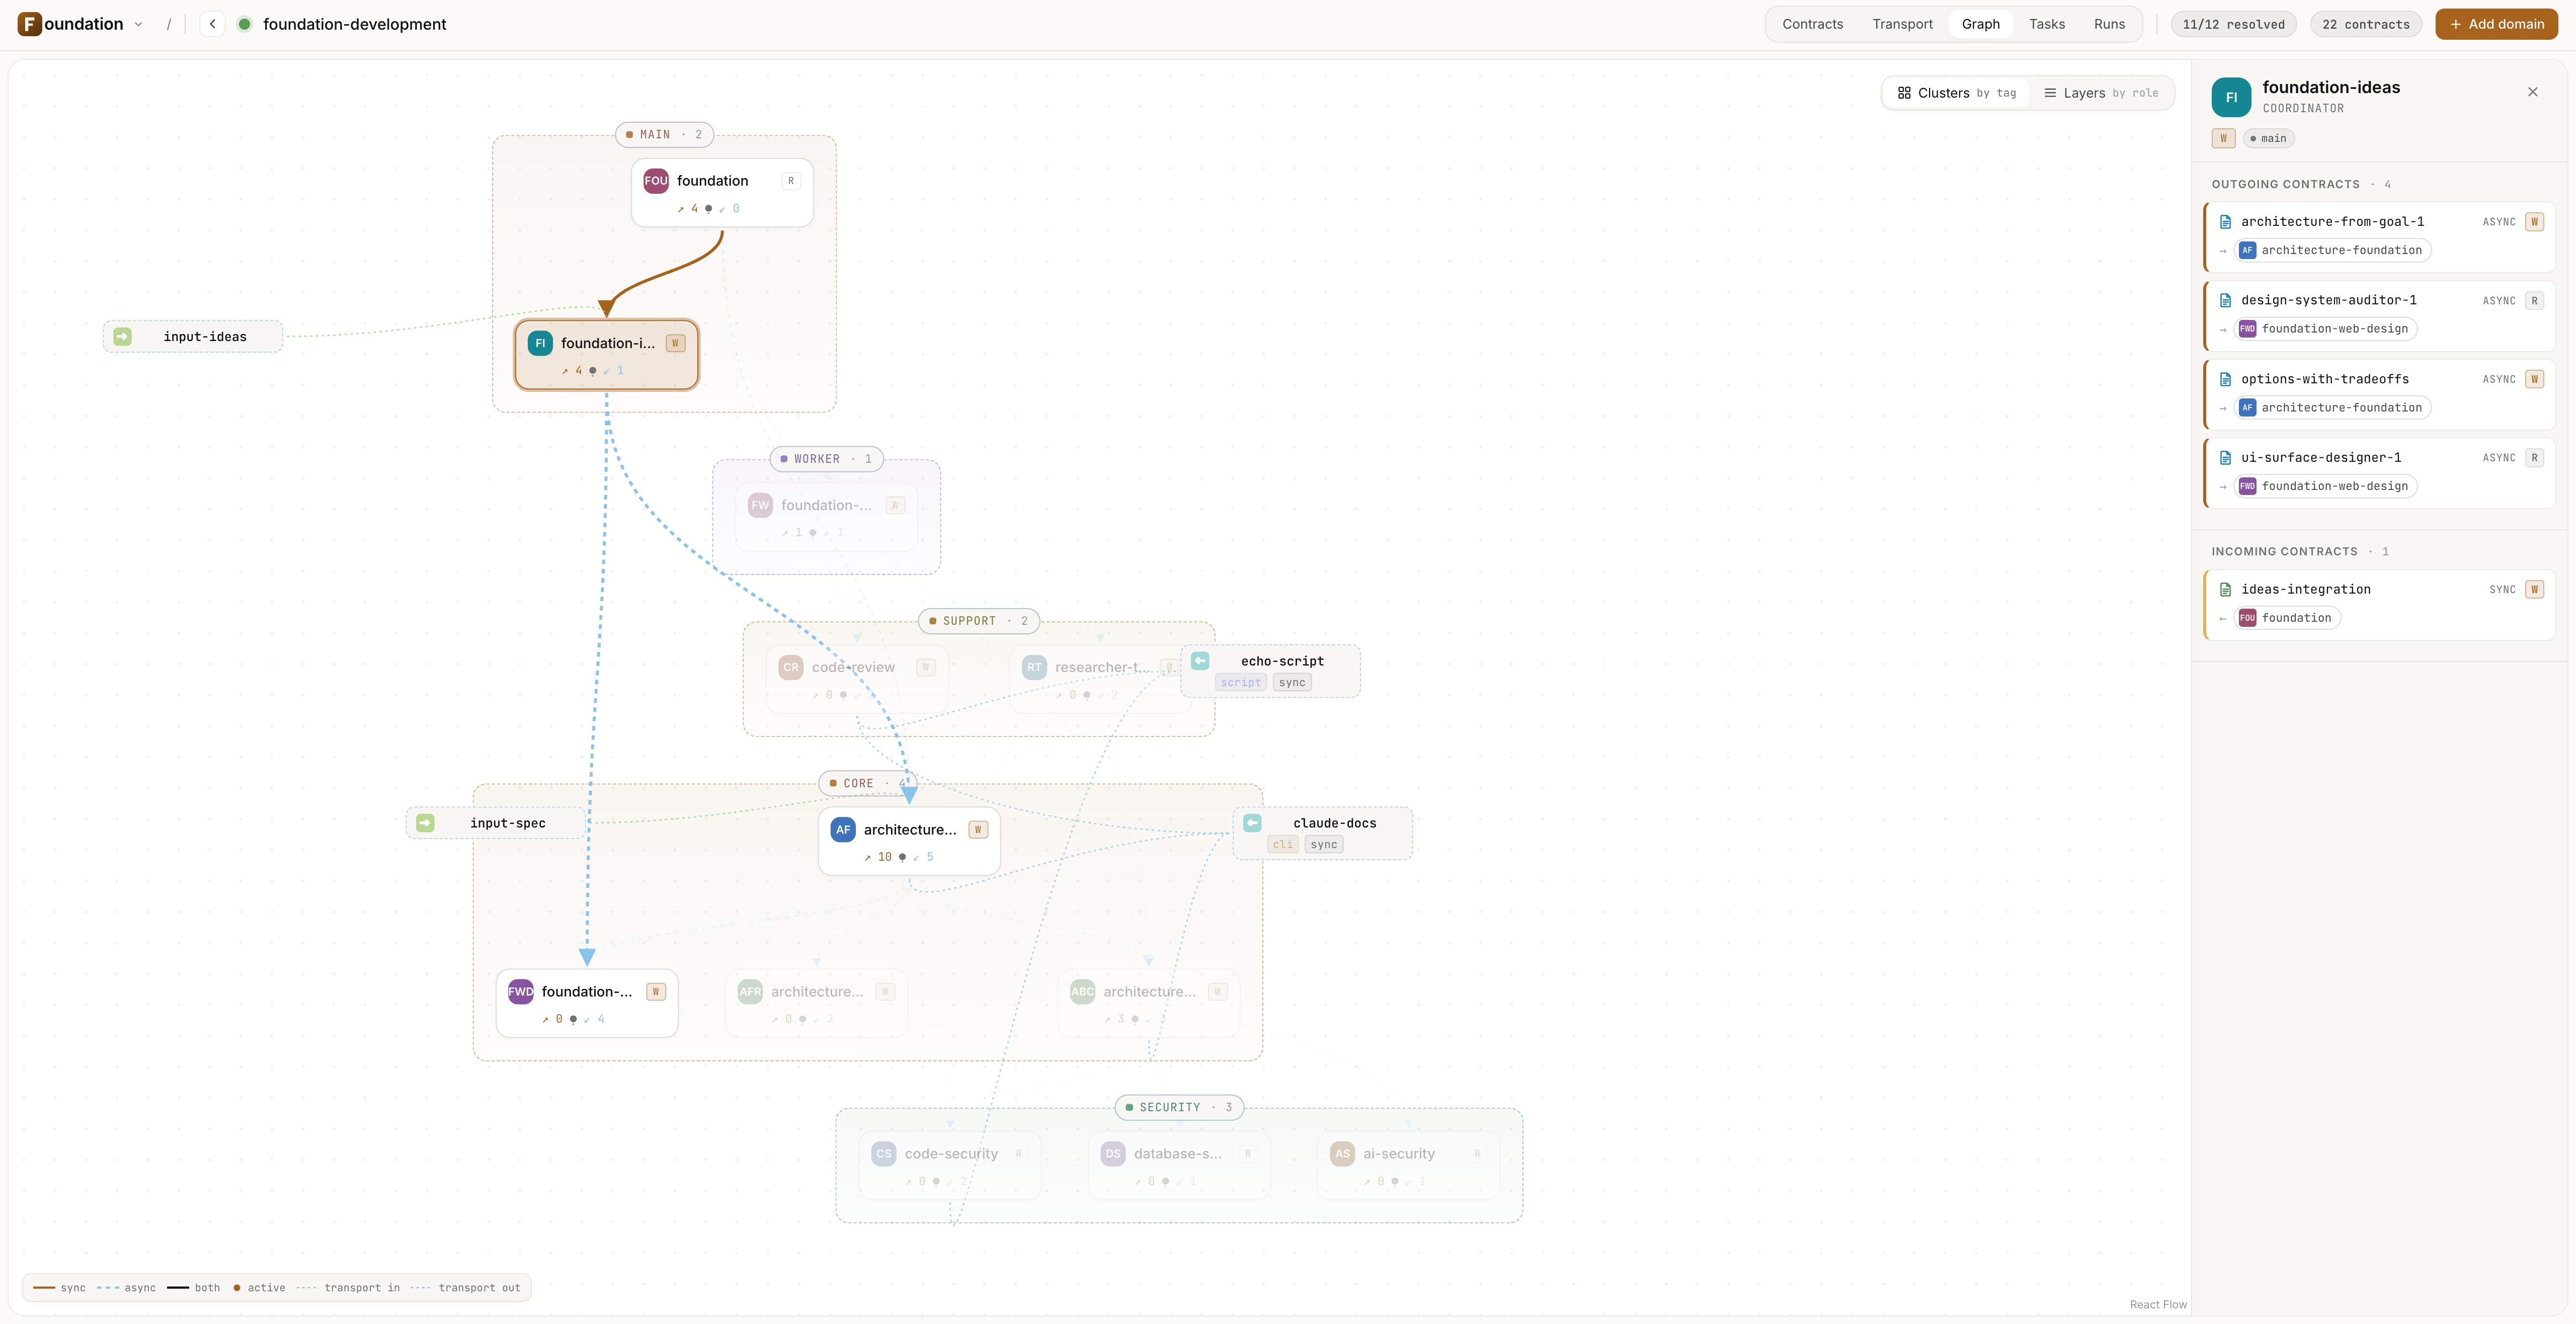Select the faded ai-security node
Viewport: 2576px width, 1324px height.
pos(1408,1165)
